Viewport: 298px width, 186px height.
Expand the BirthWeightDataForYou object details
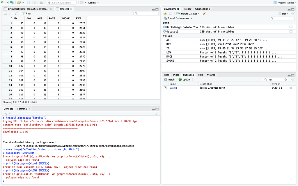click(x=164, y=27)
